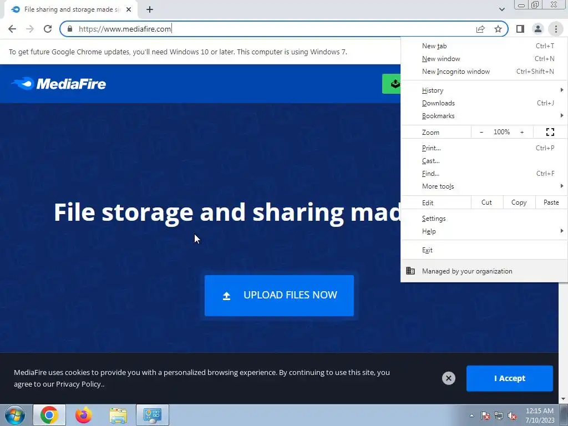
Task: Choose Print... from the menu
Action: [x=484, y=148]
